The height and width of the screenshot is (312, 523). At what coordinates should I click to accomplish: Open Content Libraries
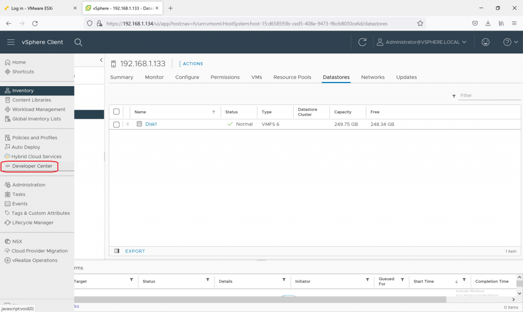click(28, 100)
